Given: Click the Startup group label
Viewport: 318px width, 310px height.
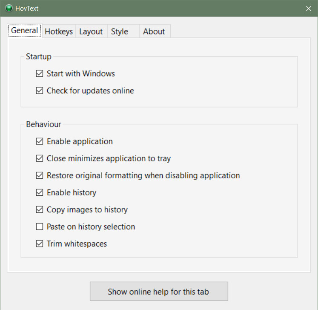Looking at the screenshot, I should (39, 57).
